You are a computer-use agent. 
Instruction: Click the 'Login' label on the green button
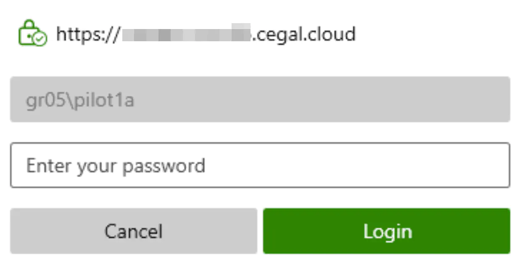tap(387, 232)
